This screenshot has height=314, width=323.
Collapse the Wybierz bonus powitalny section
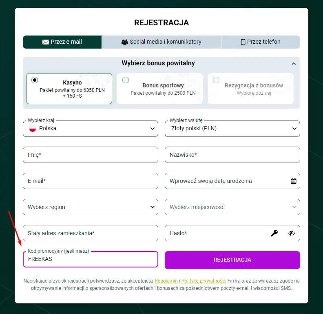point(293,64)
